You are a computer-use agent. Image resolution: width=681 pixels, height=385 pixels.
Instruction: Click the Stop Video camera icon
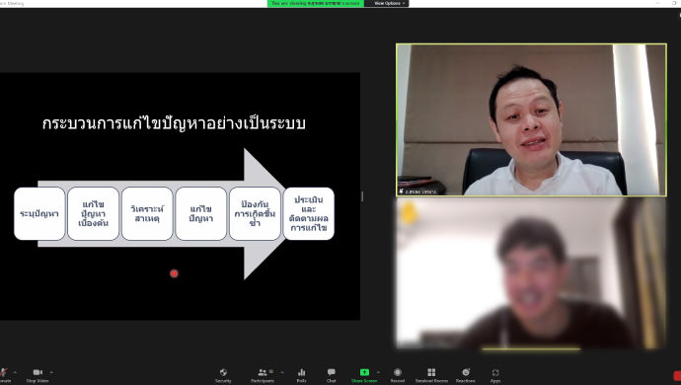pos(38,372)
